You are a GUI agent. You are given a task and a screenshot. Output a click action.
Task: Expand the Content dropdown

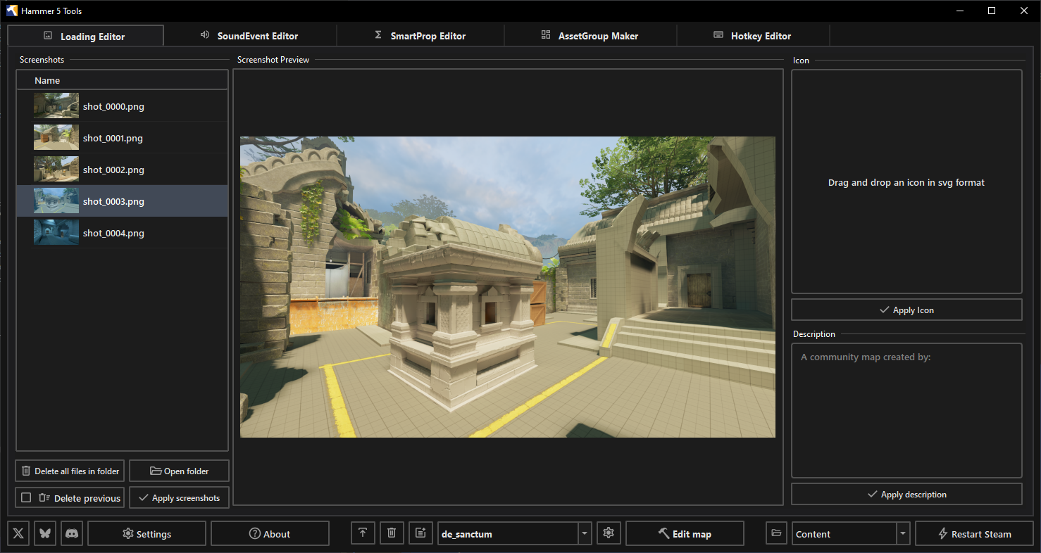(903, 534)
